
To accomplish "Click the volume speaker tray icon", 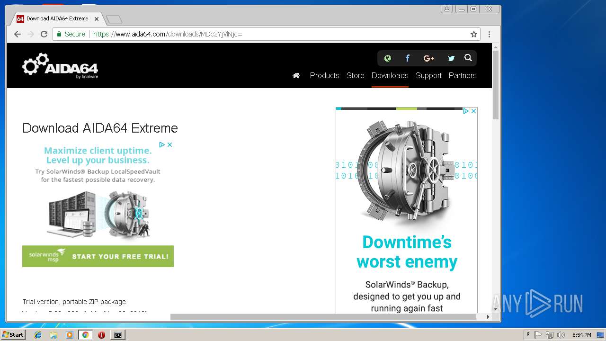I will coord(561,335).
